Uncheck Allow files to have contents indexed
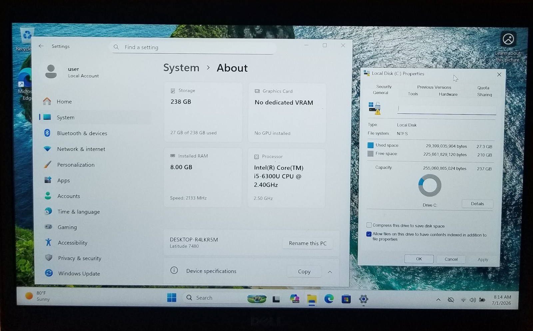Viewport: 533px width, 331px height. 369,234
